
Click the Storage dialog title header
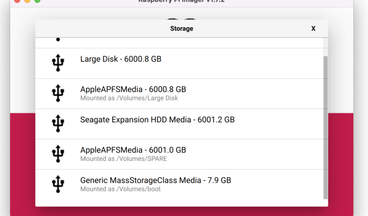pos(182,28)
